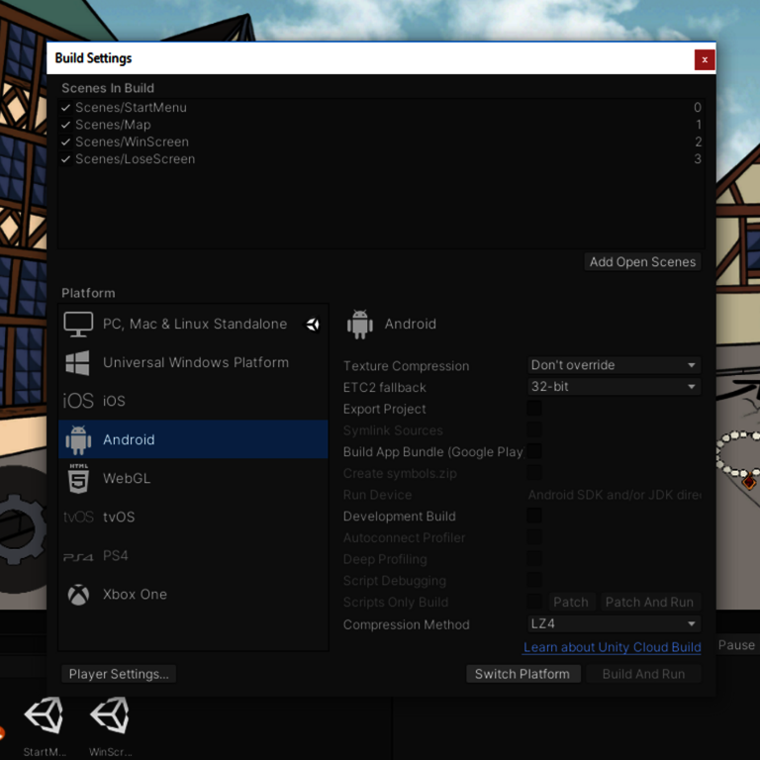Click the Switch Platform button
This screenshot has height=760, width=760.
point(522,674)
